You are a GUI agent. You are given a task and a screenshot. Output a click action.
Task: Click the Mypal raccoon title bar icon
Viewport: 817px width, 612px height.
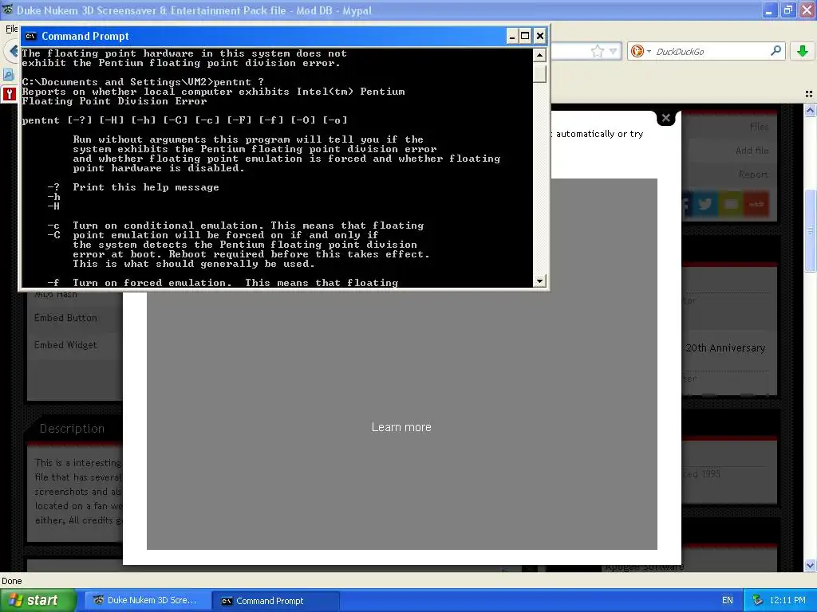coord(8,10)
